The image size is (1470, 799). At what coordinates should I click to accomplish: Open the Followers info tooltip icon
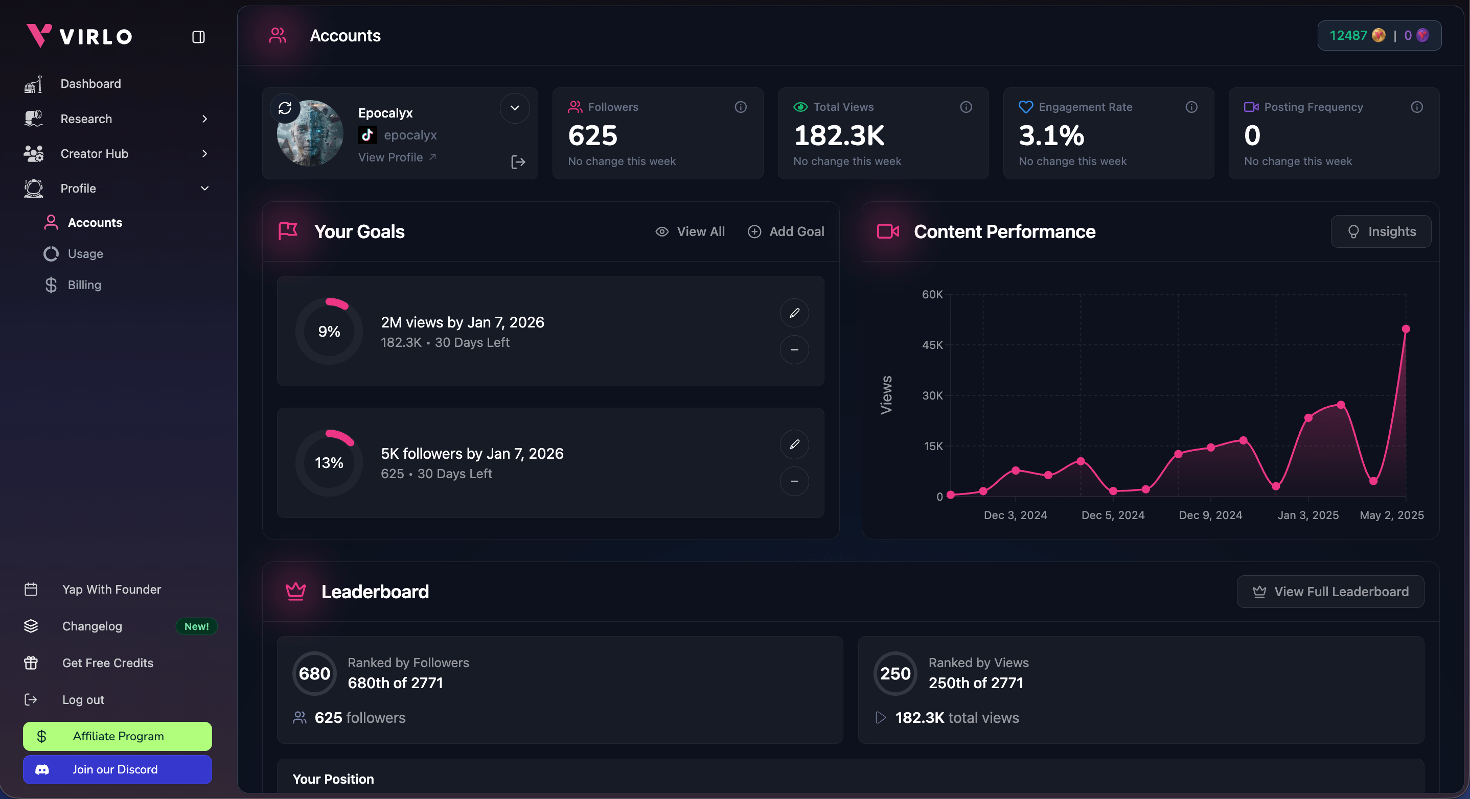740,107
